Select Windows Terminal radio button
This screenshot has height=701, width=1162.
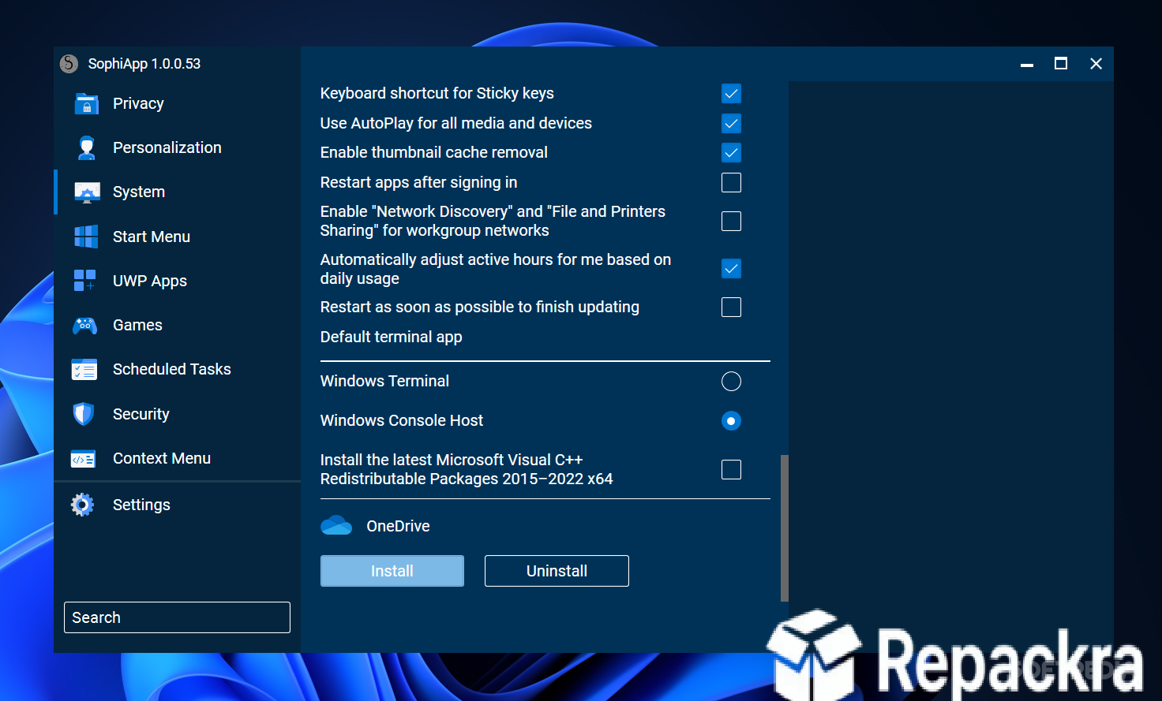[732, 382]
